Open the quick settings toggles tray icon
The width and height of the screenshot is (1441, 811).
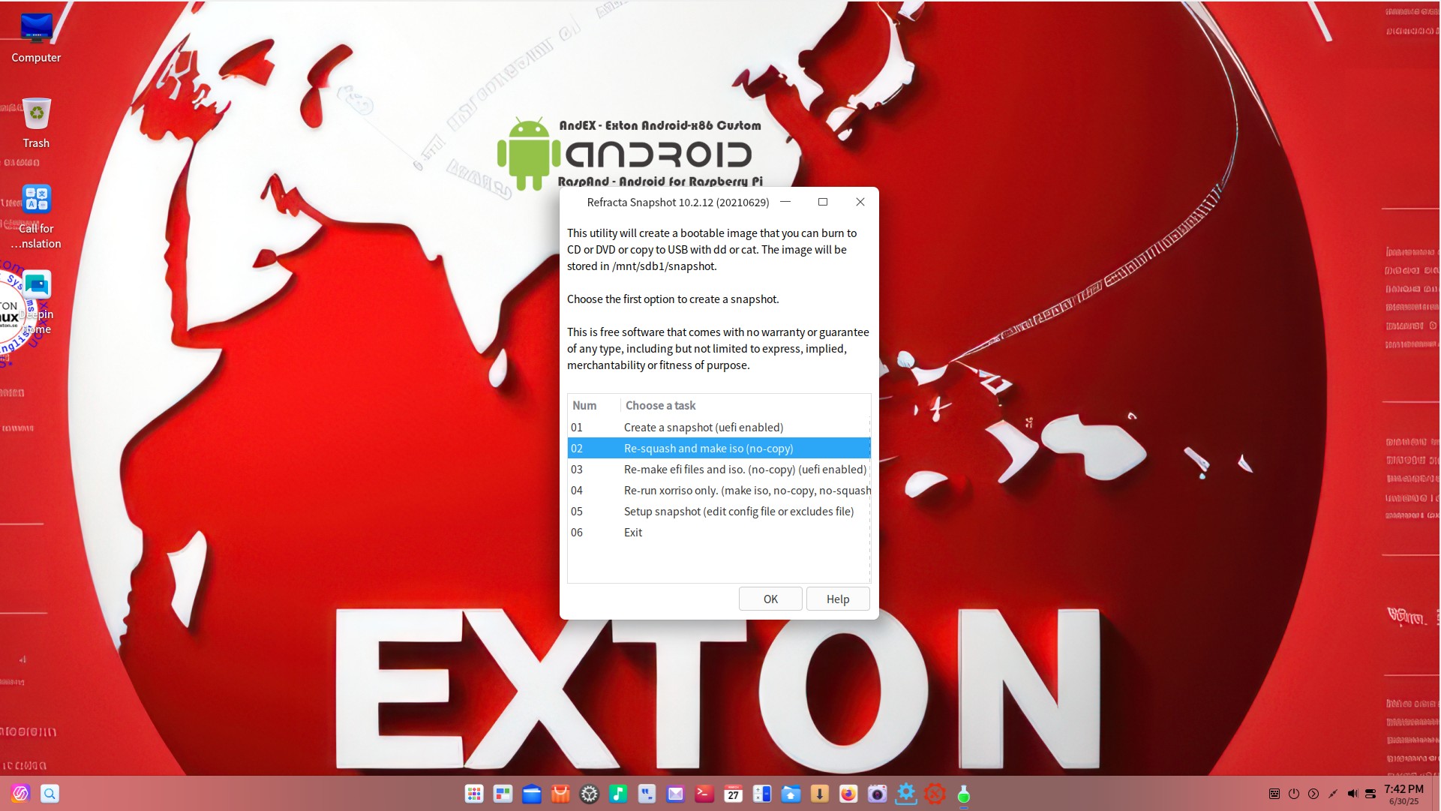[1370, 794]
